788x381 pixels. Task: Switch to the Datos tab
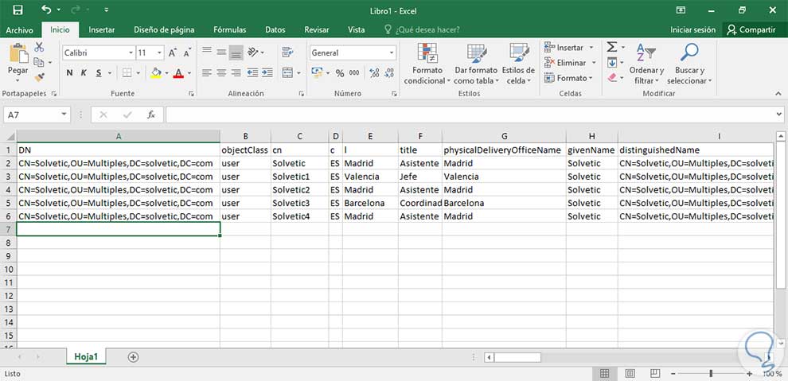[275, 29]
